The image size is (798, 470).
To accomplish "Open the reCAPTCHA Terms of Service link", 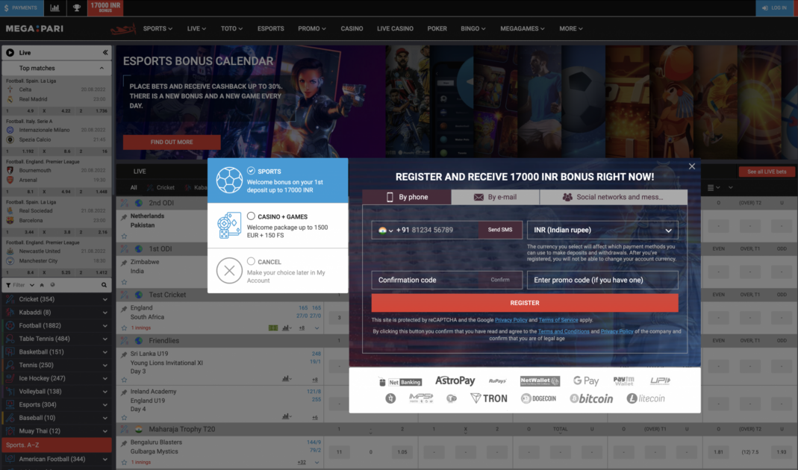I will pos(558,320).
